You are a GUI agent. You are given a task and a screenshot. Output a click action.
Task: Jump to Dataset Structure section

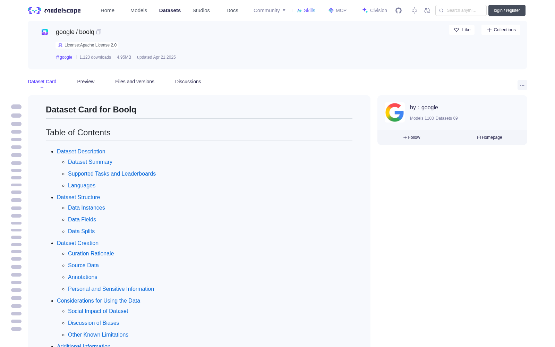78,197
